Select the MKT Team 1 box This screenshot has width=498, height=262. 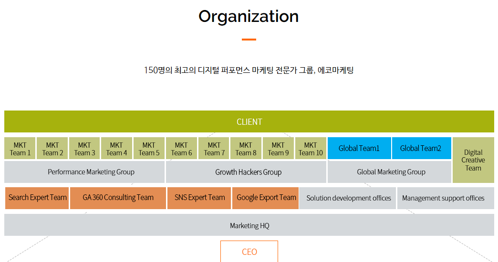coord(20,148)
